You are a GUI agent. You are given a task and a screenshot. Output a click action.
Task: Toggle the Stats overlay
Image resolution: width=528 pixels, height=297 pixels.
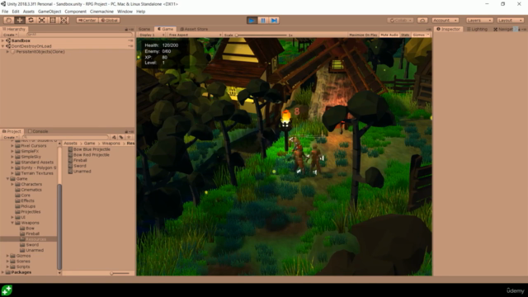tap(405, 35)
